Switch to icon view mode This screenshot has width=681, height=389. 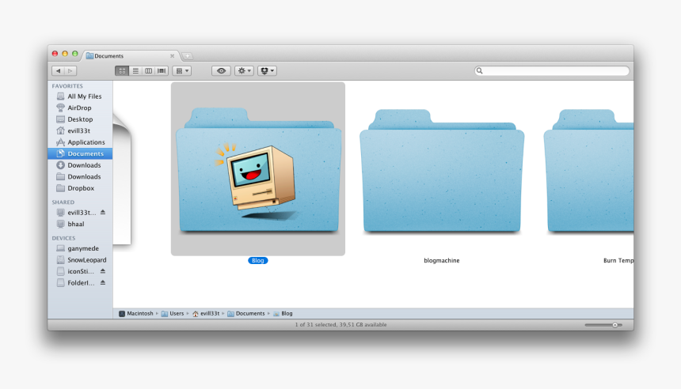click(122, 70)
